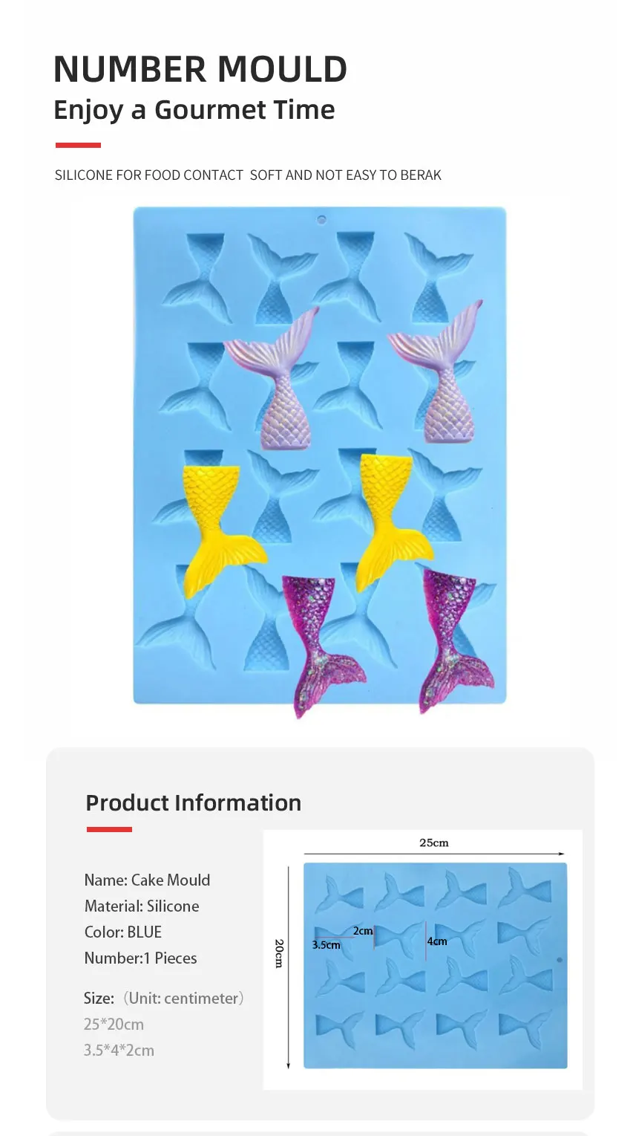Click the Number: 1 Pieces line
The image size is (633, 1136).
point(141,958)
